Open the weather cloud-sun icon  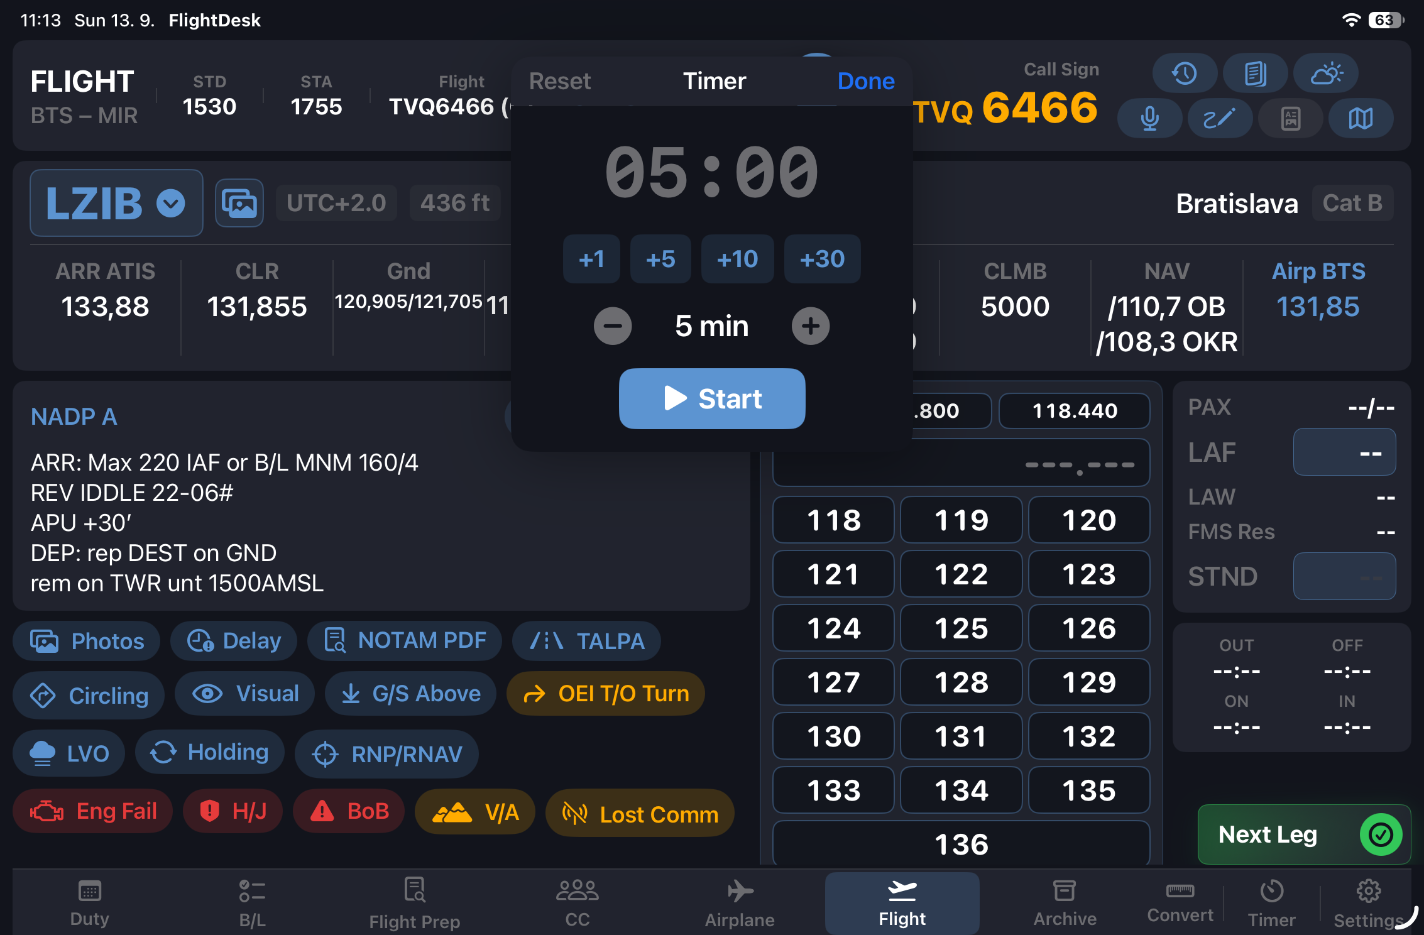click(1326, 74)
